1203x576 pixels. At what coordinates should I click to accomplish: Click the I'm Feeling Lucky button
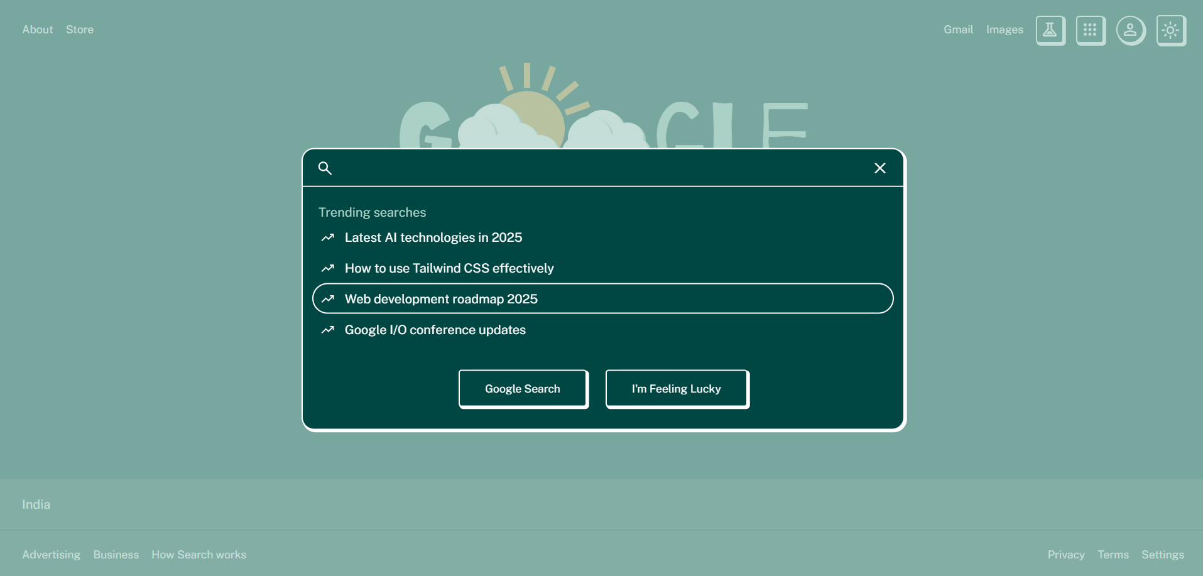677,389
